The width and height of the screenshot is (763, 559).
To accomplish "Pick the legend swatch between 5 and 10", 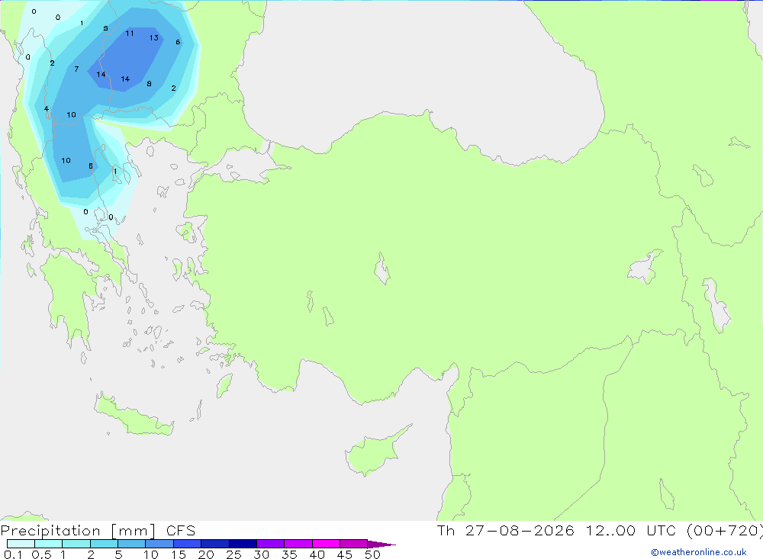I will 132,544.
